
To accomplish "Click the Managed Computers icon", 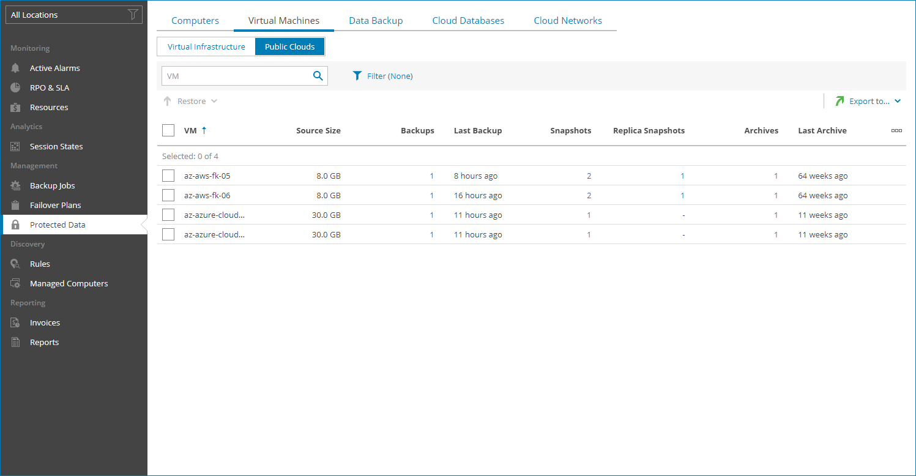I will [x=16, y=283].
